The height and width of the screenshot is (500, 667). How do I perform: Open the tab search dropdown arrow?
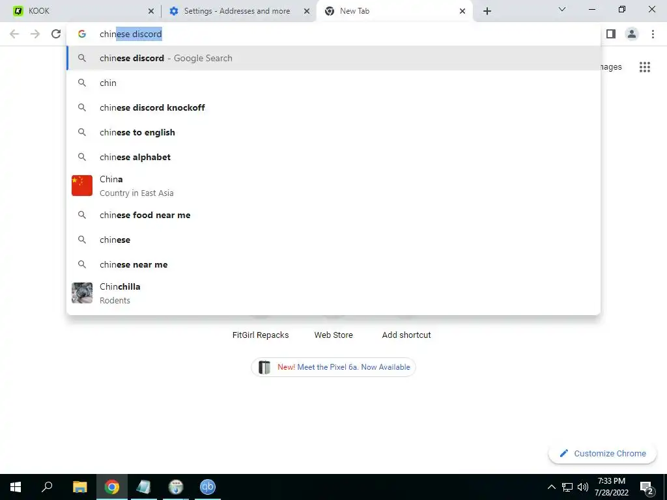[x=562, y=9]
